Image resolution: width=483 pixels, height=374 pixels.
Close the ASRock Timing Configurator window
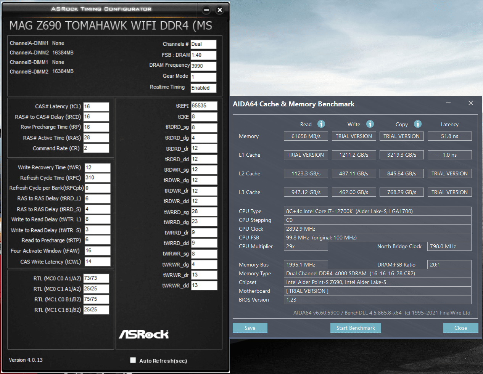coord(220,10)
